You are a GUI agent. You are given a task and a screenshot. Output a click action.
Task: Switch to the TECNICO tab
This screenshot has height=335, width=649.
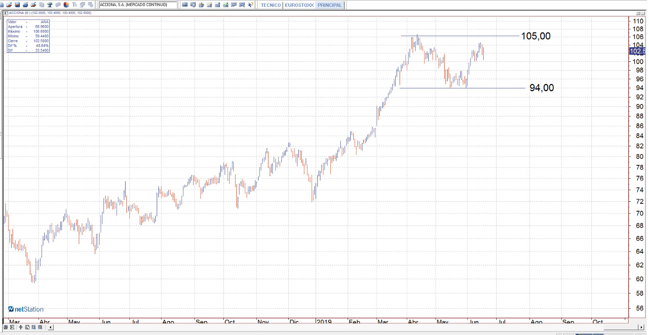point(271,5)
